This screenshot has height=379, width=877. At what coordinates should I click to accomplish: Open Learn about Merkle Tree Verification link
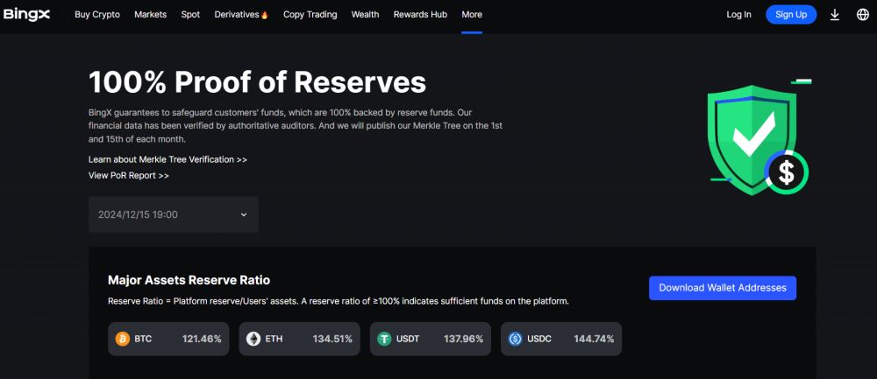coord(168,159)
